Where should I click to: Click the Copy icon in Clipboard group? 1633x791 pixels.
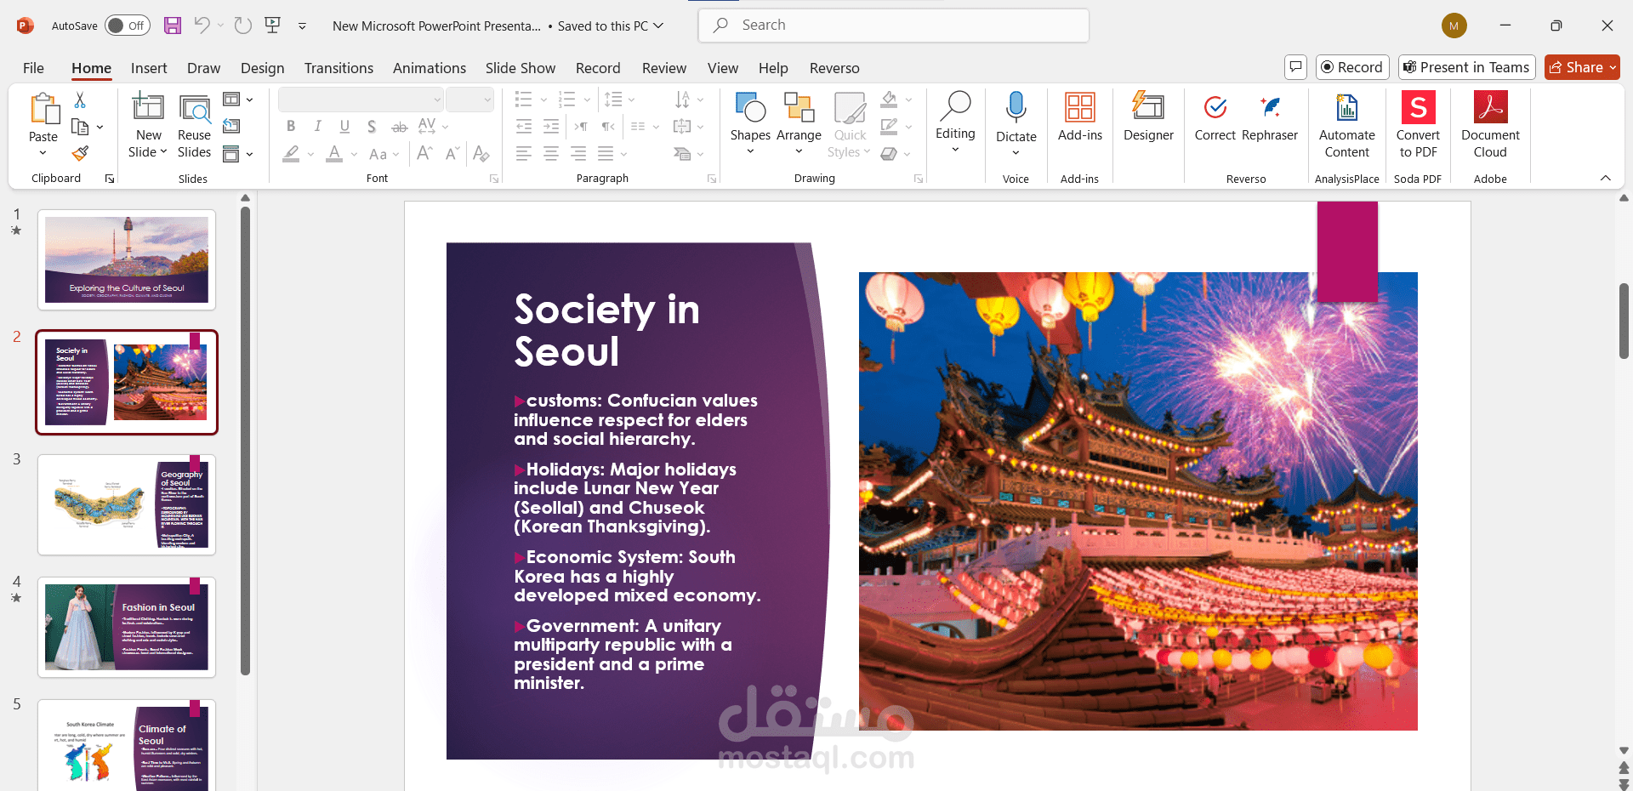pos(80,127)
